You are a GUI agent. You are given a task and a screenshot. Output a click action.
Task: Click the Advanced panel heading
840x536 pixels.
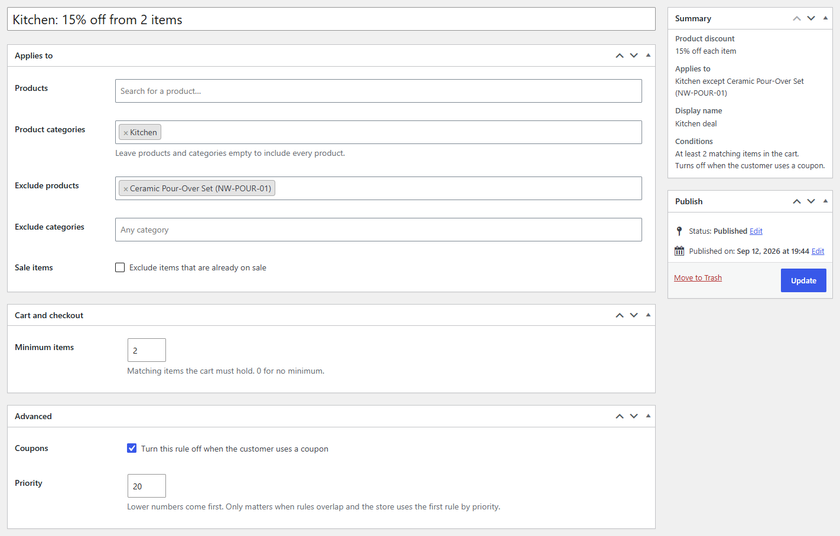click(x=33, y=416)
